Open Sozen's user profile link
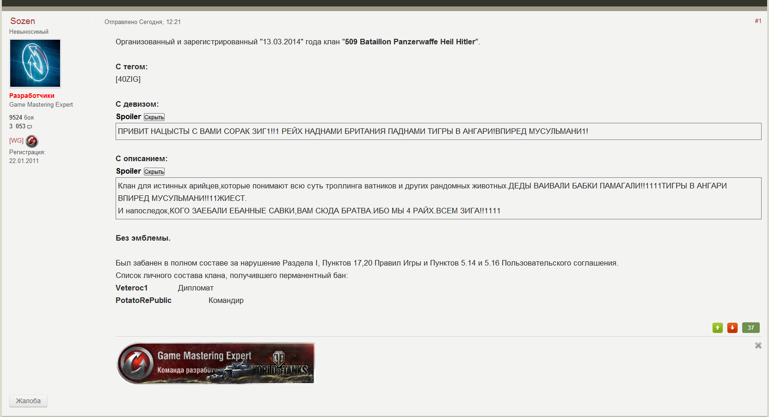The width and height of the screenshot is (769, 417). click(23, 21)
